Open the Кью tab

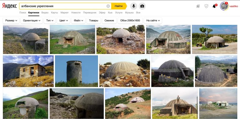tap(110, 13)
